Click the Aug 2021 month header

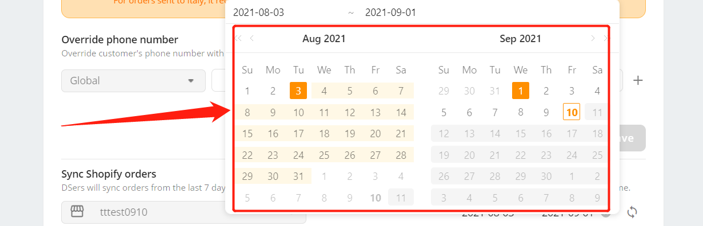click(324, 39)
